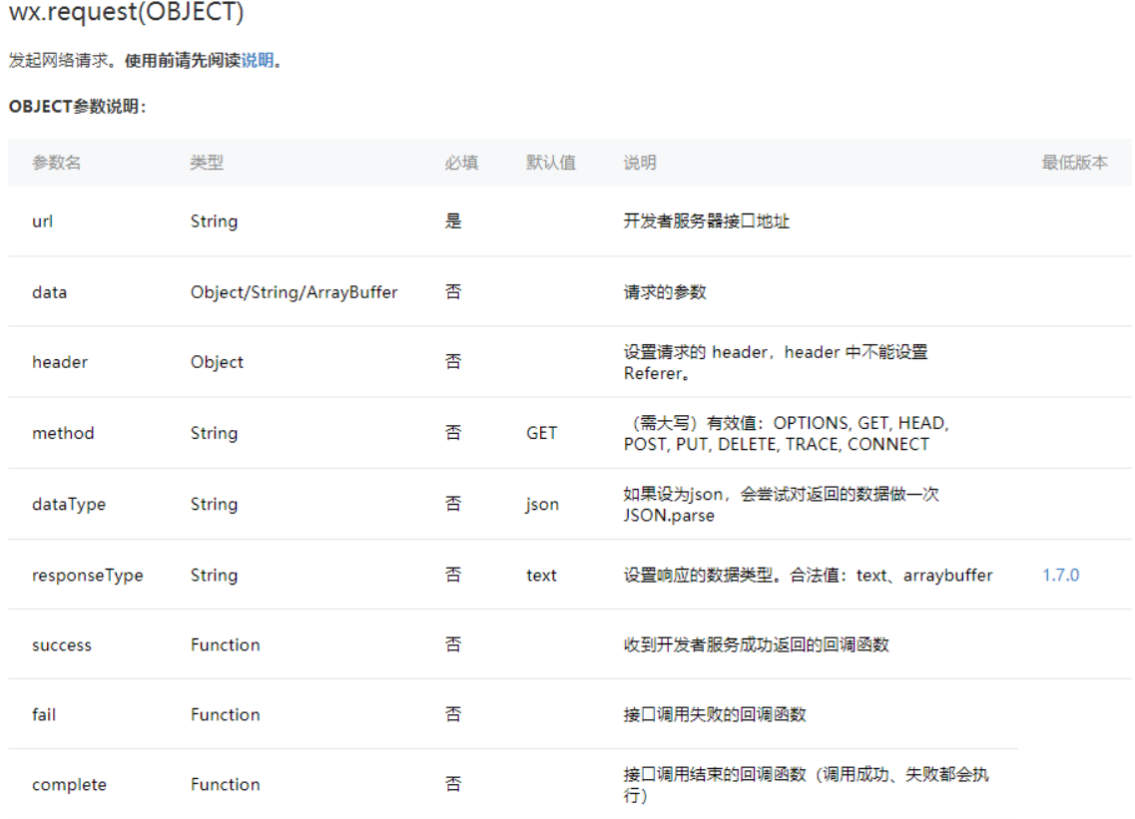Select the 是 required value for url

[453, 221]
